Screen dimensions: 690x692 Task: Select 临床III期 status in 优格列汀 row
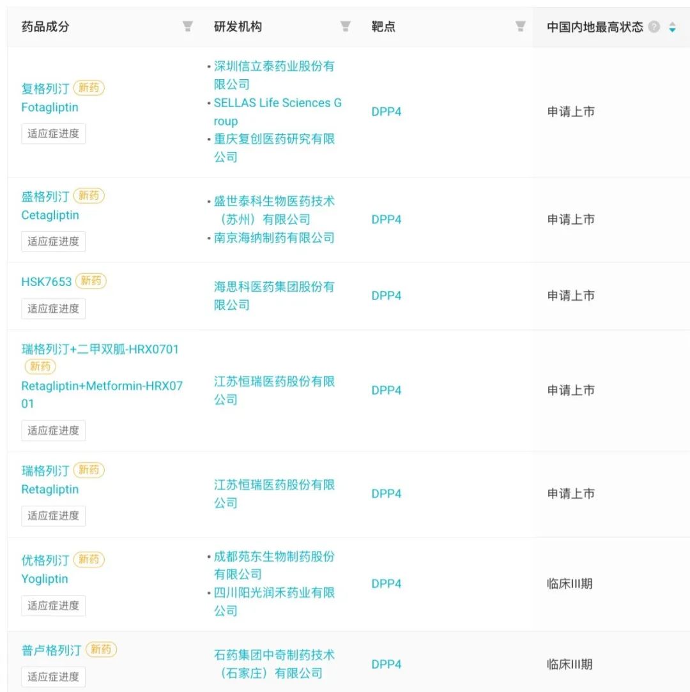[569, 584]
